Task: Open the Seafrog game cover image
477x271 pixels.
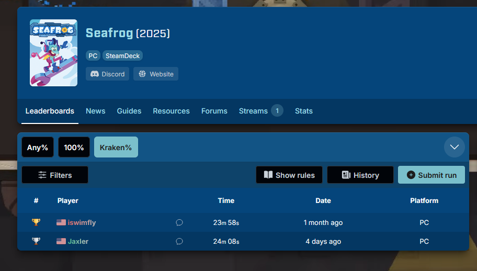Action: [x=53, y=53]
